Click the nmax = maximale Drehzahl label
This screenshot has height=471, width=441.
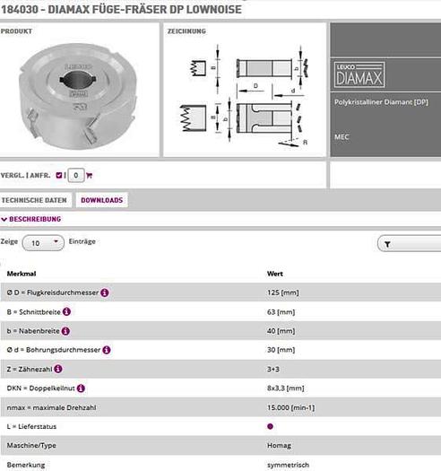pos(51,407)
